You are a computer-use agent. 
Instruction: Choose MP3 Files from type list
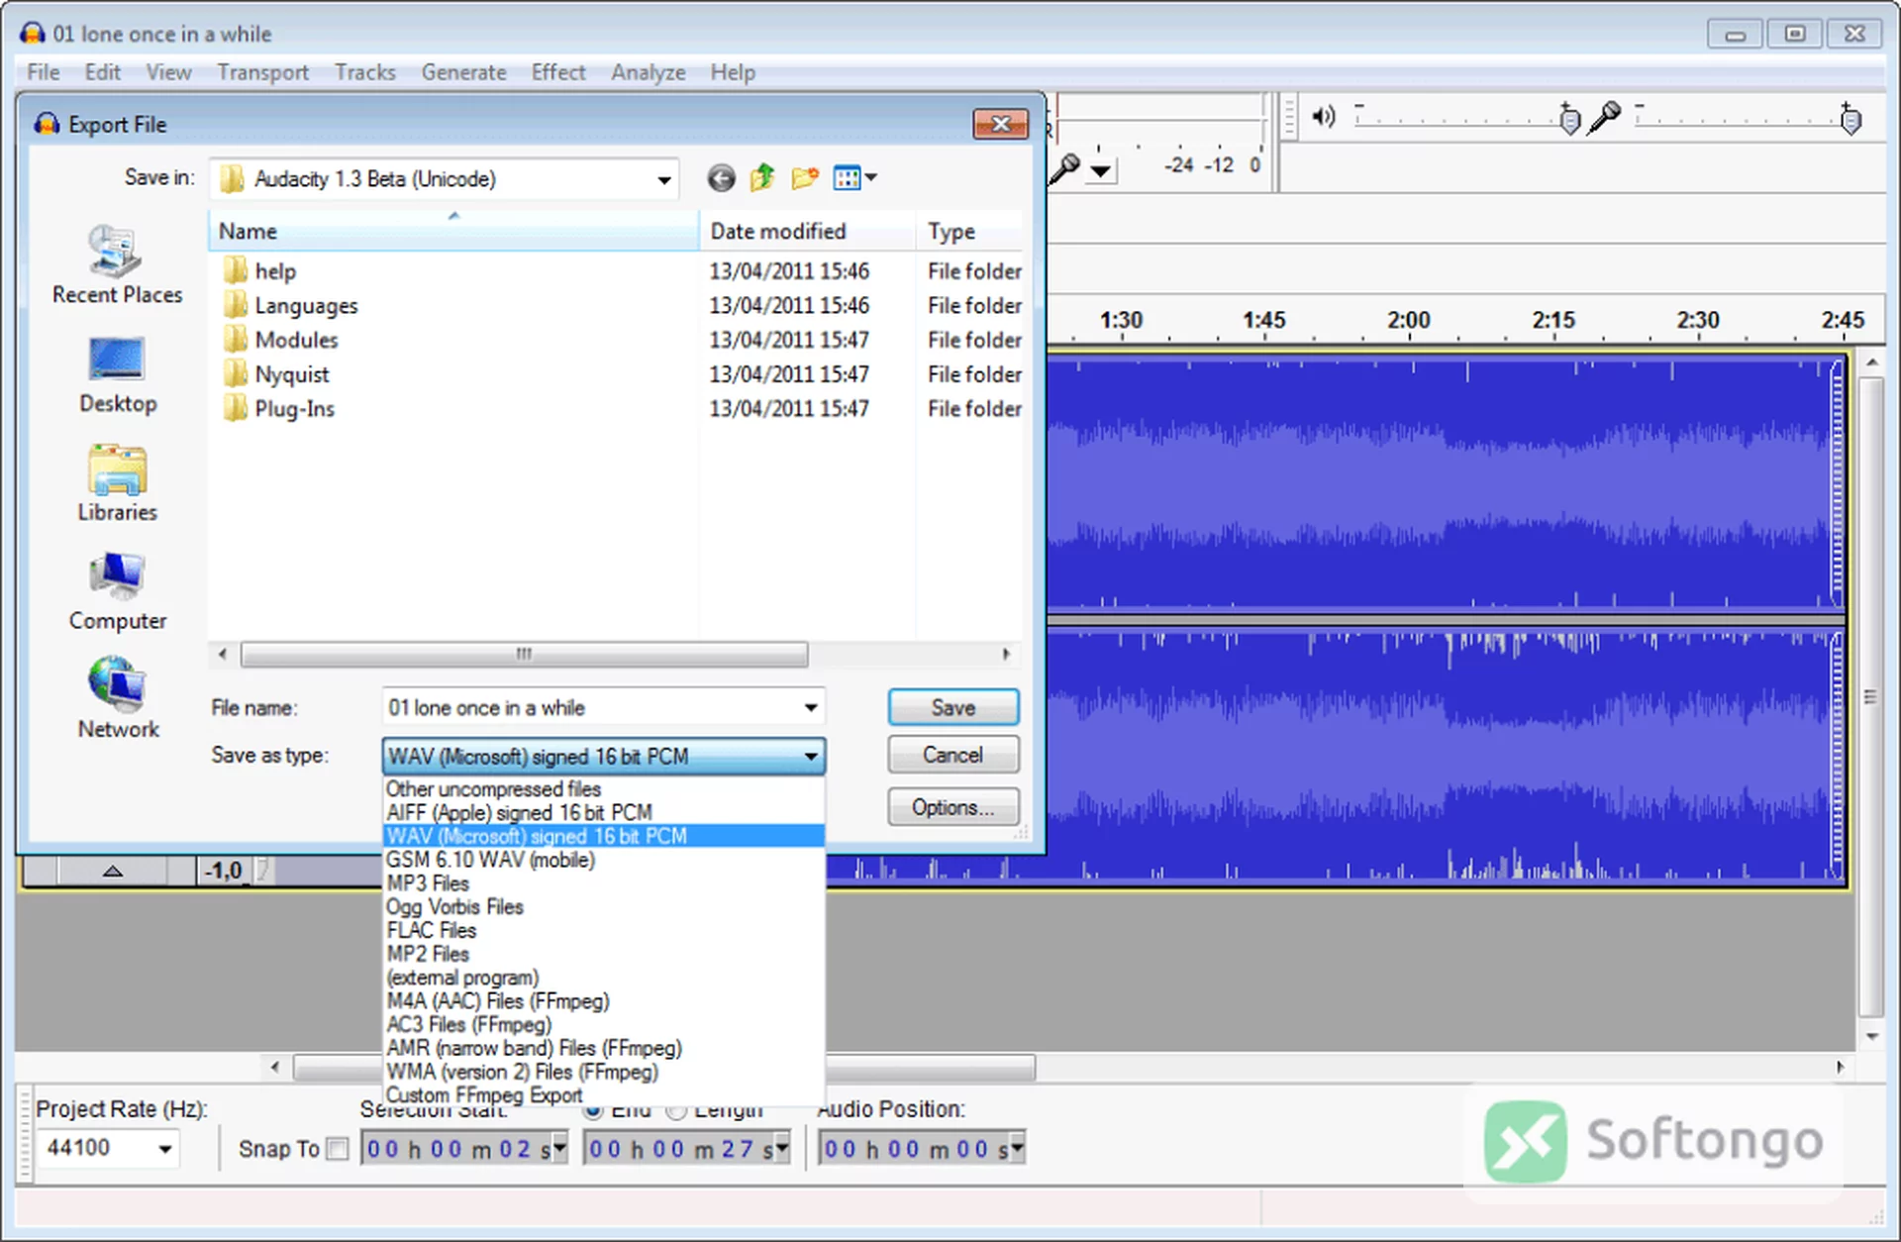(428, 882)
